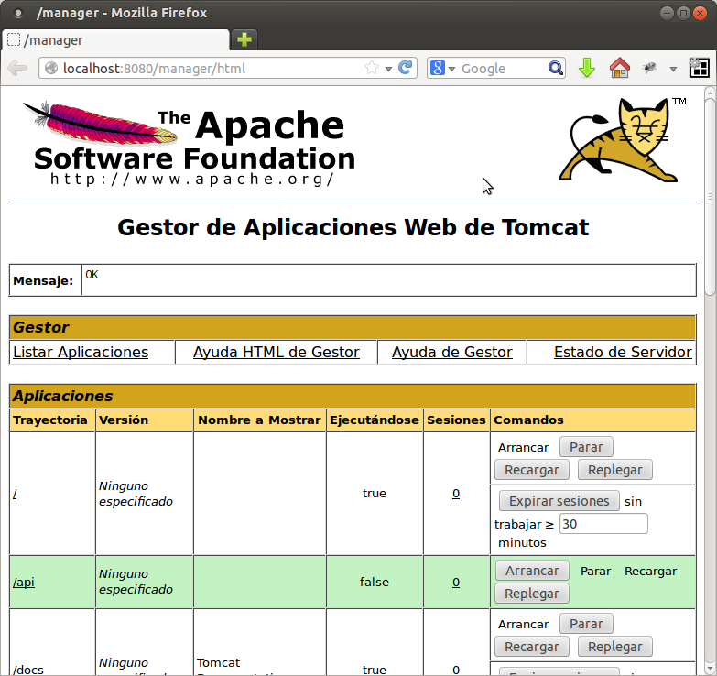
Task: Open the URL history dropdown arrow
Action: pyautogui.click(x=388, y=69)
